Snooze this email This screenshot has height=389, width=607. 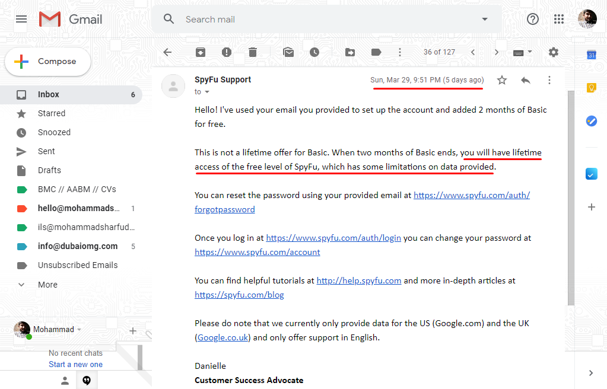[314, 52]
